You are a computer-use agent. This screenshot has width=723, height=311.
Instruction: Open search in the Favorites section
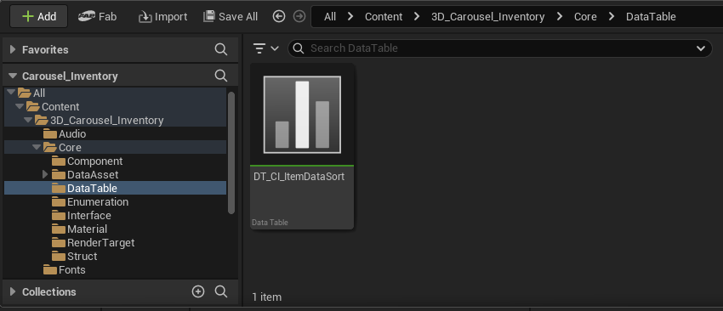221,49
